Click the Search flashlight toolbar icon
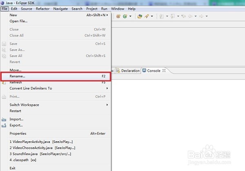 pyautogui.click(x=147, y=16)
